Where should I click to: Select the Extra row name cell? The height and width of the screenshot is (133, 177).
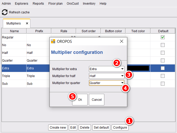[14, 68]
